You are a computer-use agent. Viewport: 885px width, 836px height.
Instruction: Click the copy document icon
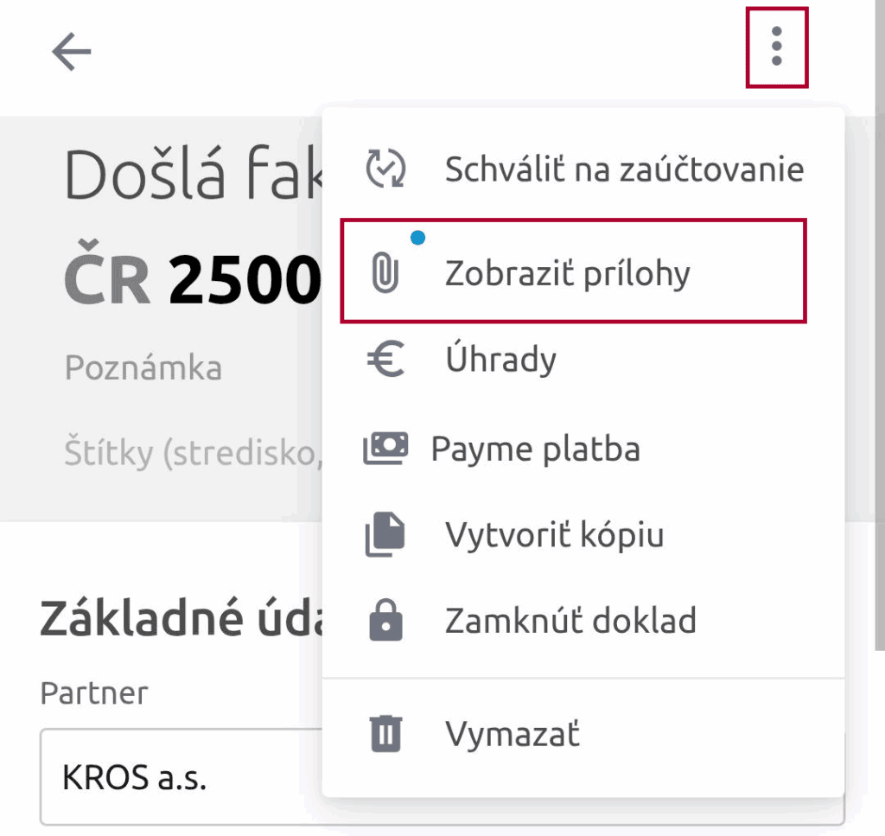(385, 535)
